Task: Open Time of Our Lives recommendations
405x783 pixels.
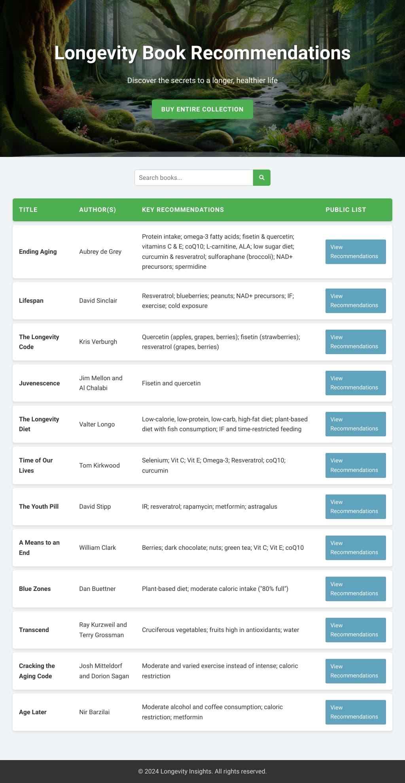Action: (x=355, y=465)
